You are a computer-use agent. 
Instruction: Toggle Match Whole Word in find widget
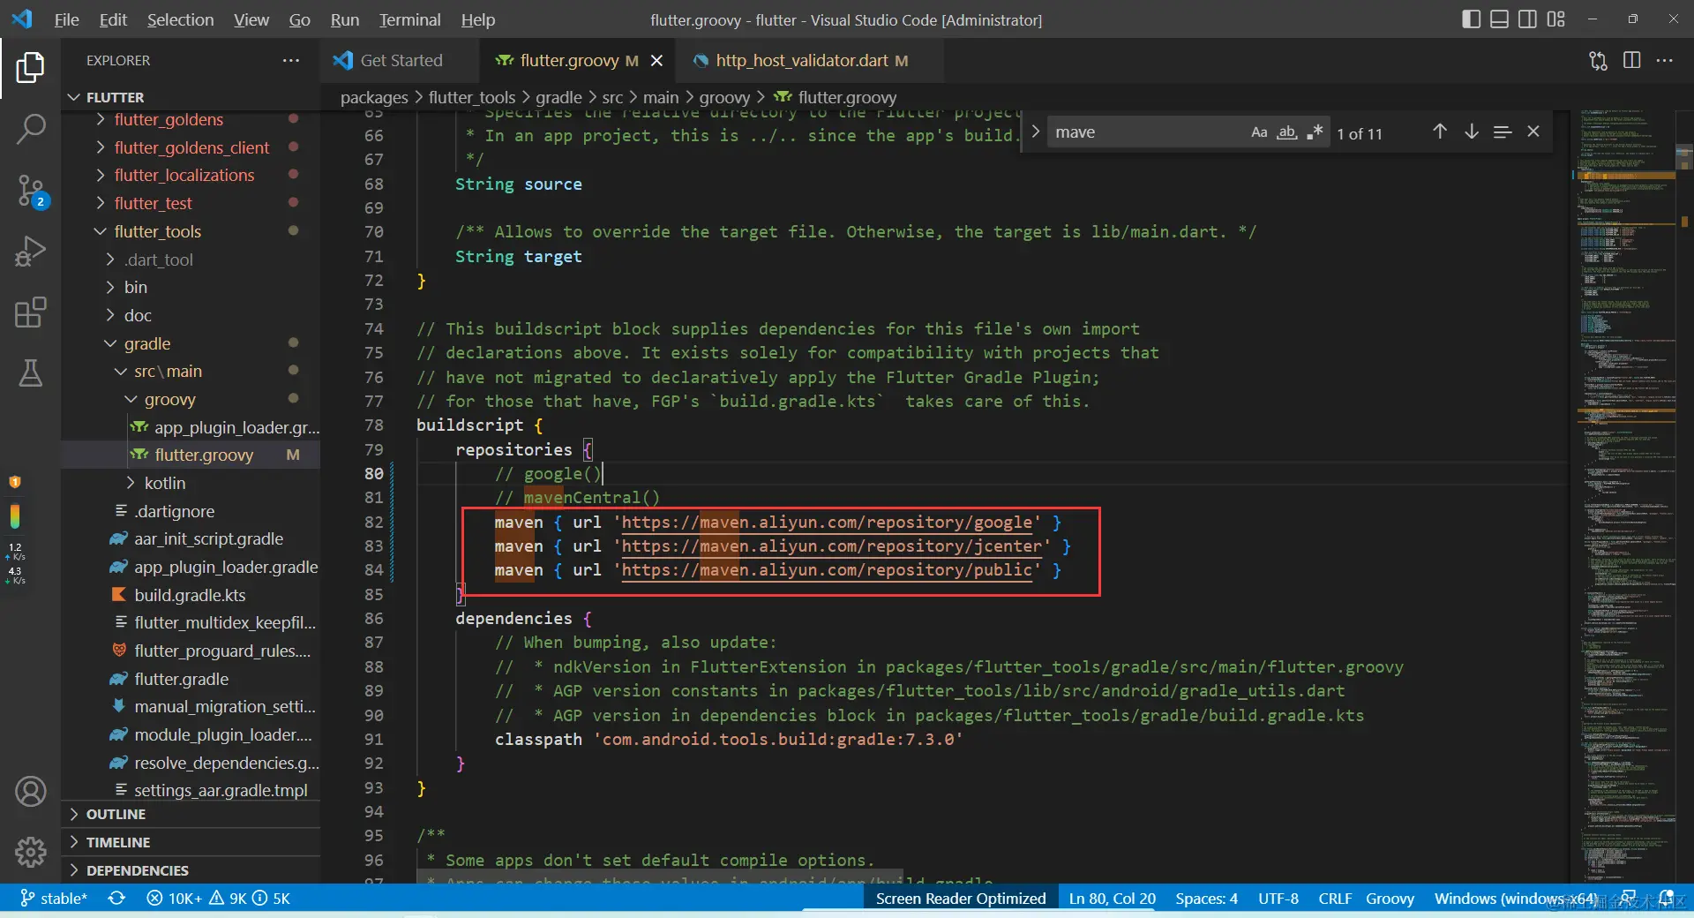1287,132
